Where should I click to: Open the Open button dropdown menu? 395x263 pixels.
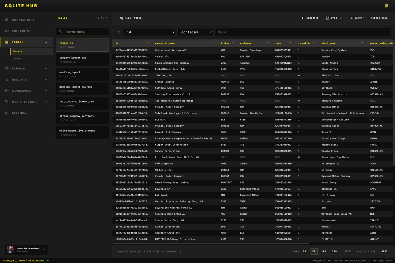point(334,18)
